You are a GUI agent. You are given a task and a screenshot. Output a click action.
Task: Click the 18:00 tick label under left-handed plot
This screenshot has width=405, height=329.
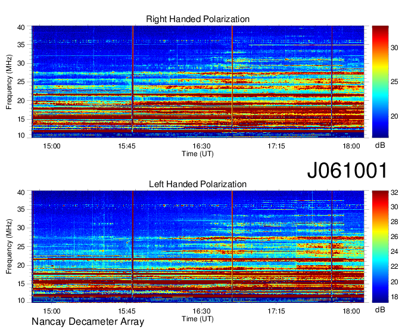(351, 311)
